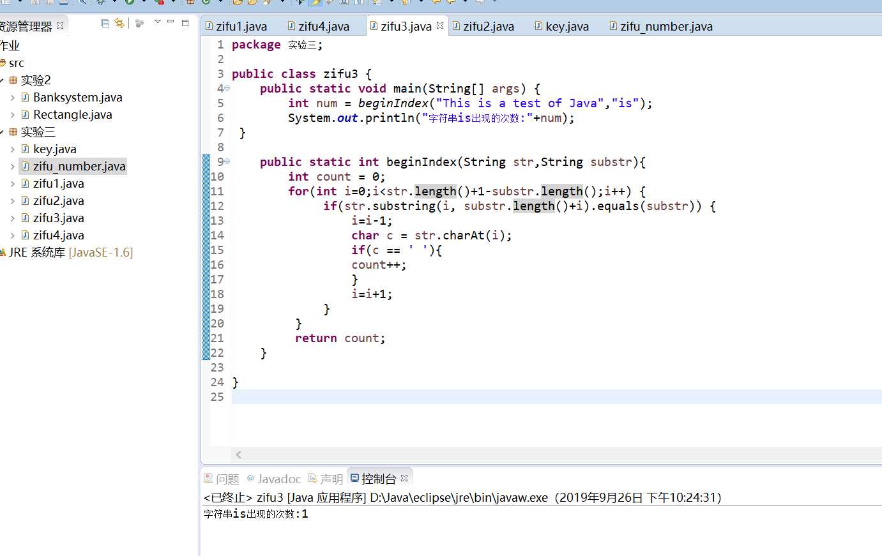Image resolution: width=882 pixels, height=556 pixels.
Task: Click console output '字符串is出现的次数:1'
Action: click(255, 514)
